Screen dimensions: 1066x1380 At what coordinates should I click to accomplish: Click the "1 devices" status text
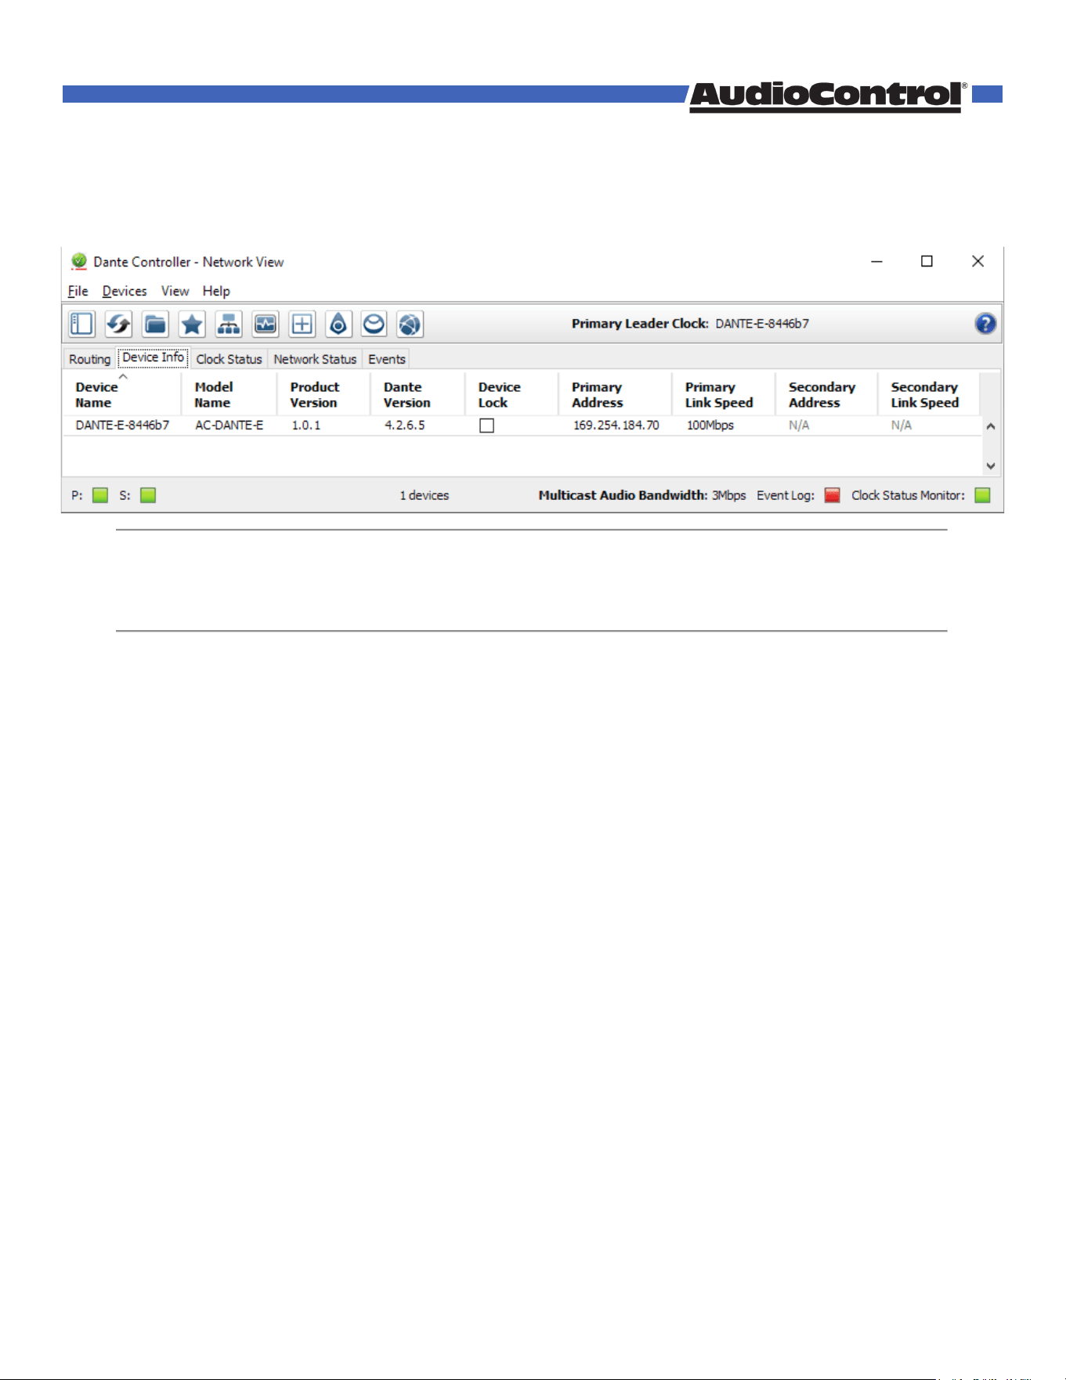click(425, 495)
